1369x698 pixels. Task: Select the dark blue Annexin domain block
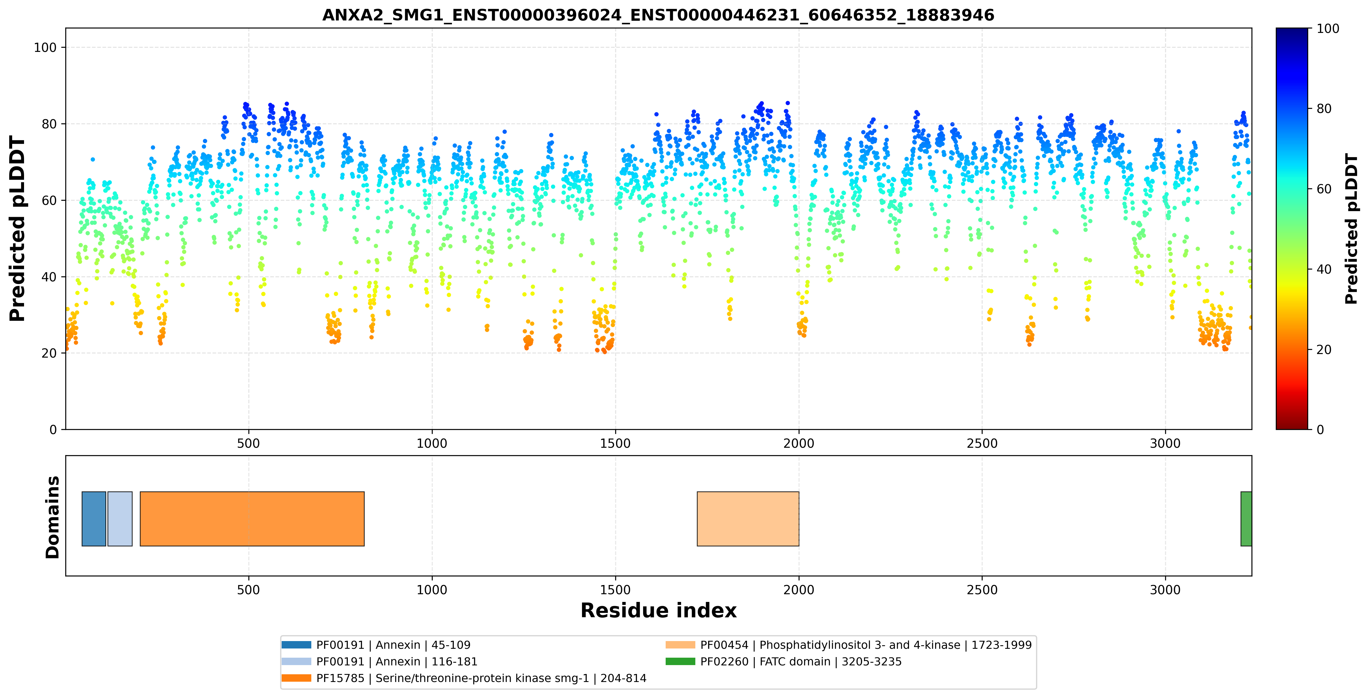tap(93, 519)
